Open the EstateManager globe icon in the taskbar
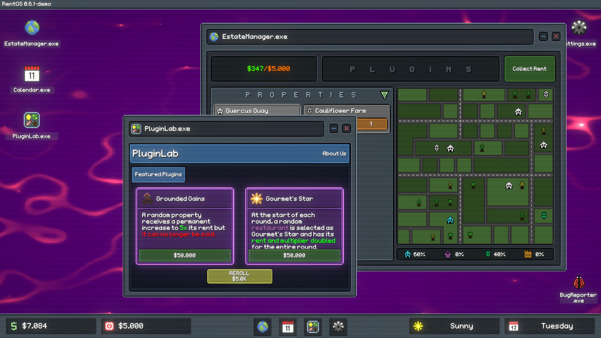The height and width of the screenshot is (338, 601). coord(262,327)
